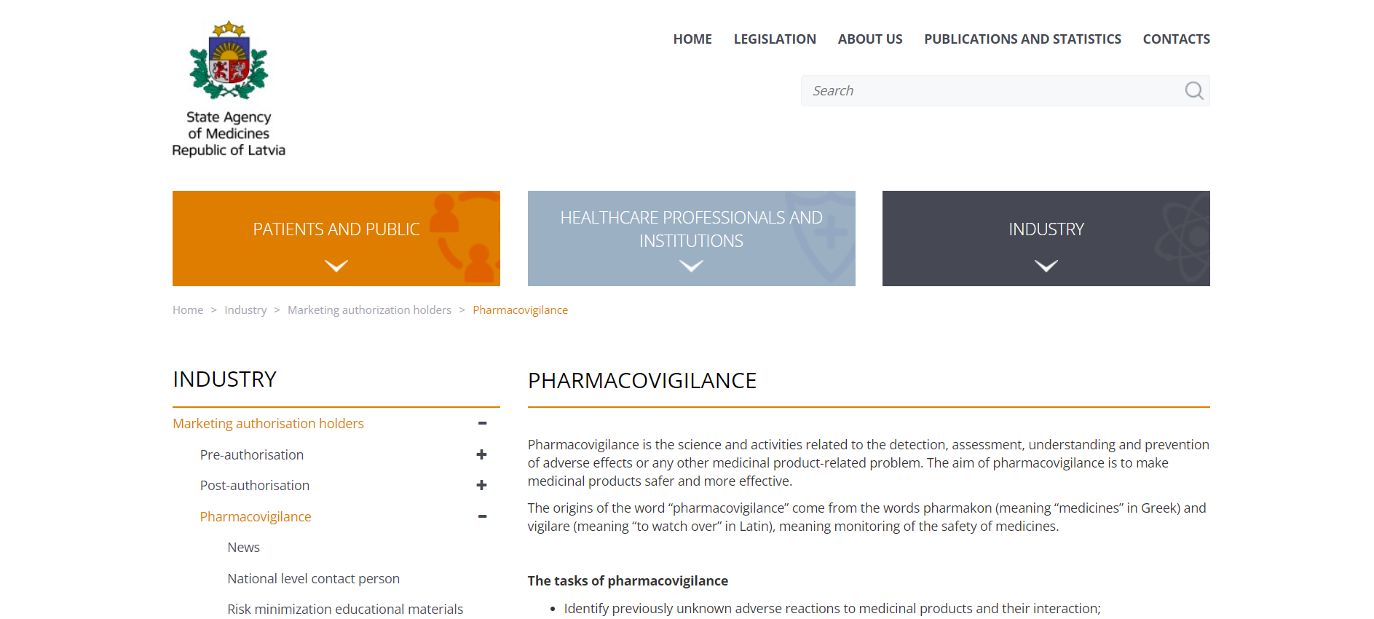Type in the Search field
The width and height of the screenshot is (1374, 619).
pyautogui.click(x=990, y=91)
